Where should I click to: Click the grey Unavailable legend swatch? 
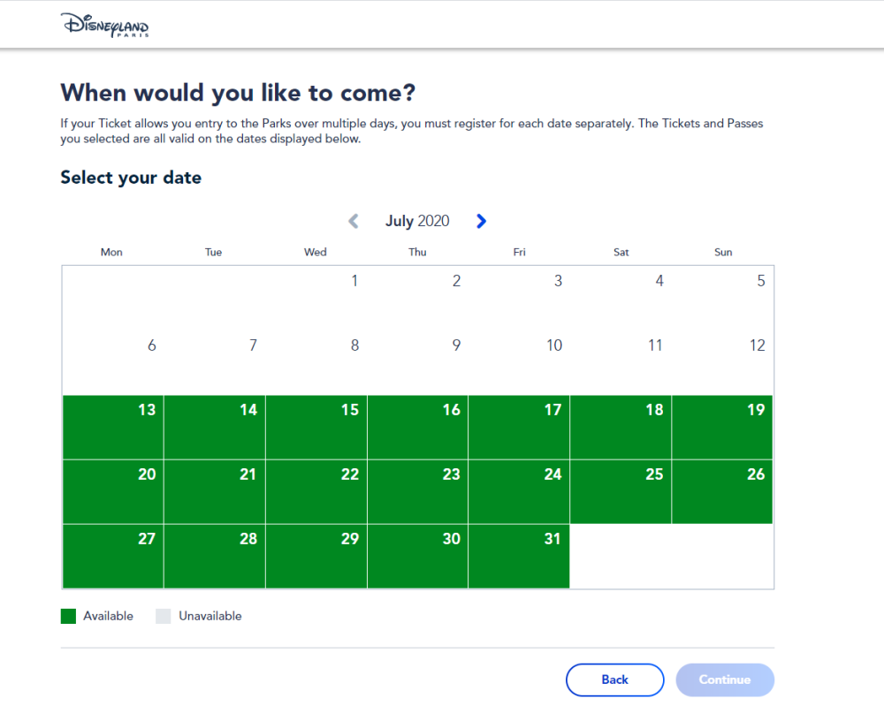(x=163, y=616)
